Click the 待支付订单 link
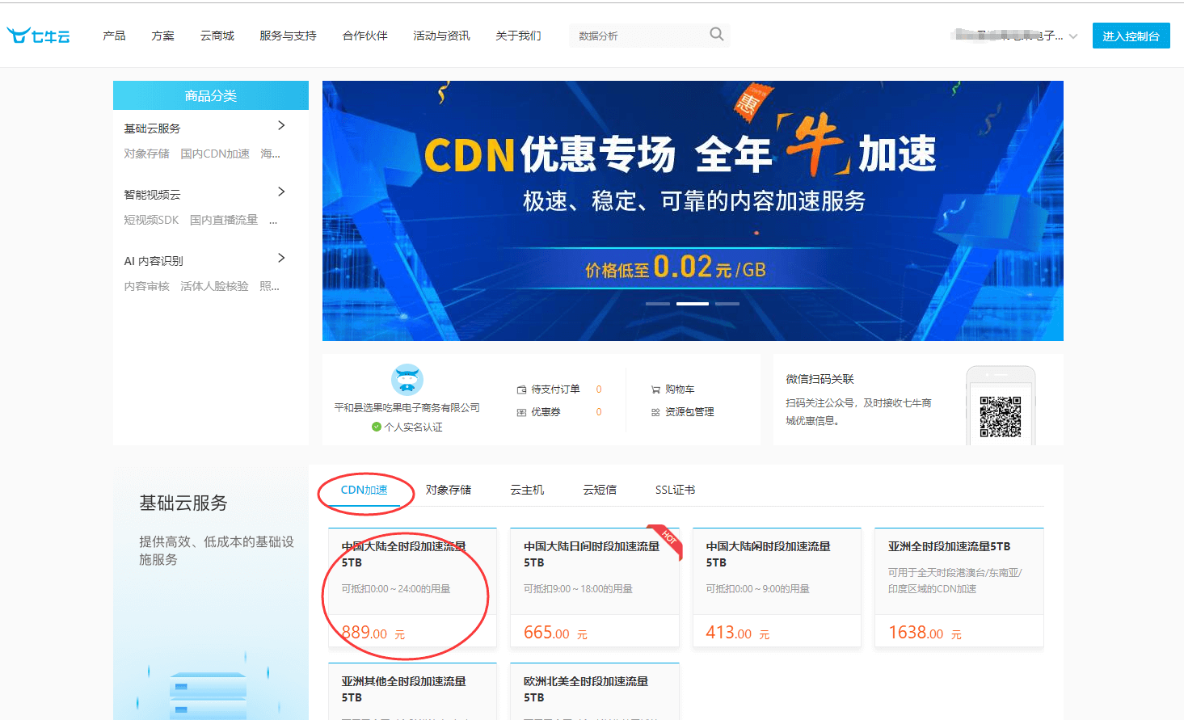Image resolution: width=1184 pixels, height=720 pixels. coord(555,389)
